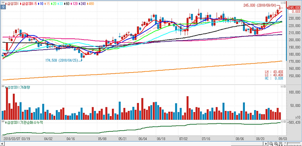Click the HC : 0.00% readout

pos(274,78)
